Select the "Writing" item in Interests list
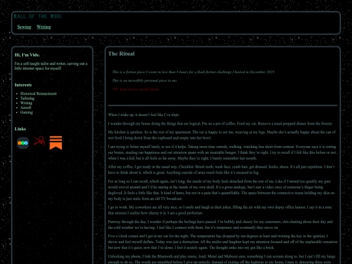The width and height of the screenshot is (352, 264). tap(26, 103)
